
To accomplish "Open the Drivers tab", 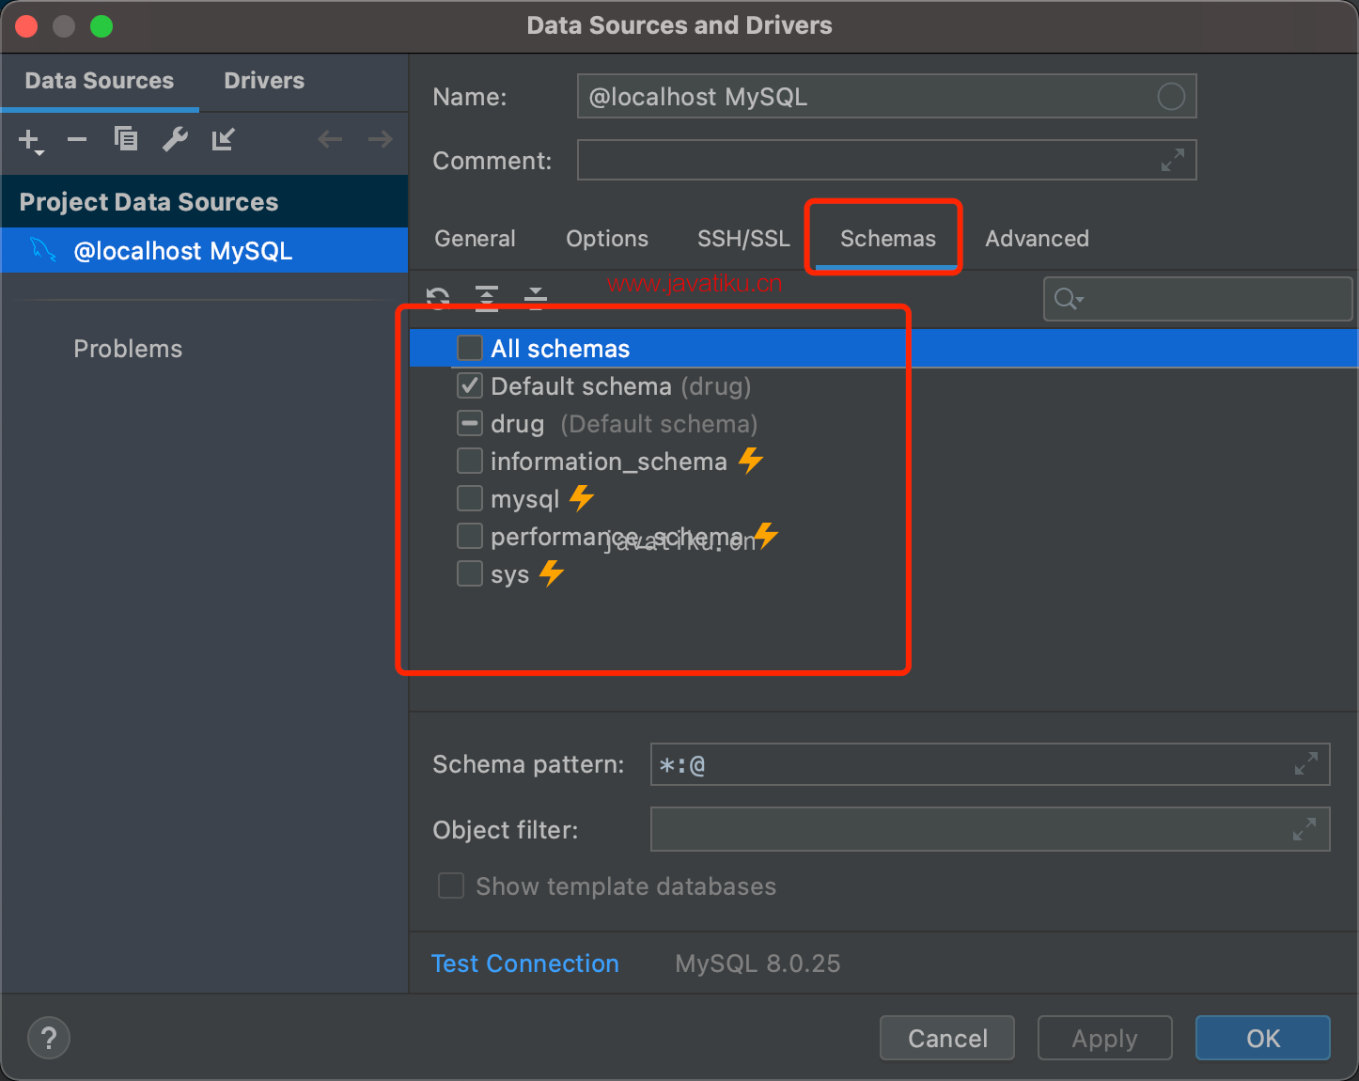I will point(264,81).
